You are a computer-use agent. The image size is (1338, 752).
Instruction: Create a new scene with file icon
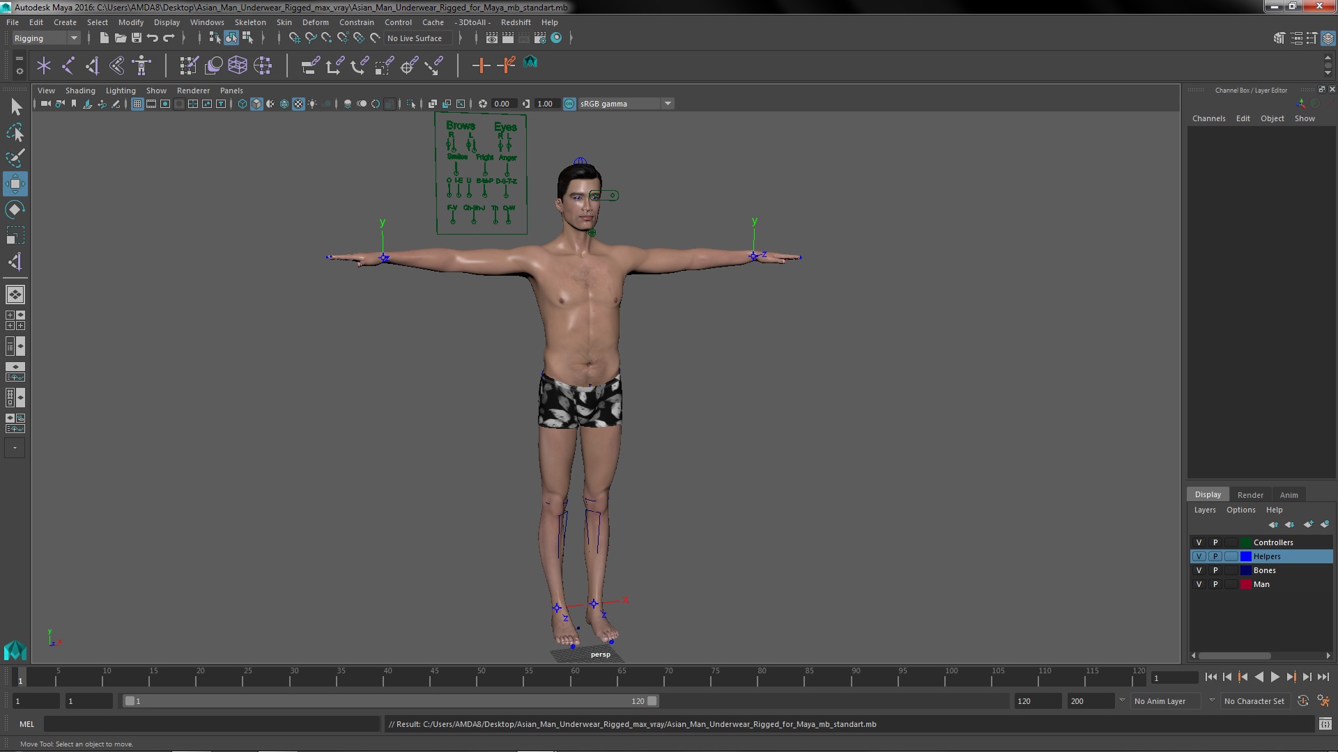click(104, 38)
